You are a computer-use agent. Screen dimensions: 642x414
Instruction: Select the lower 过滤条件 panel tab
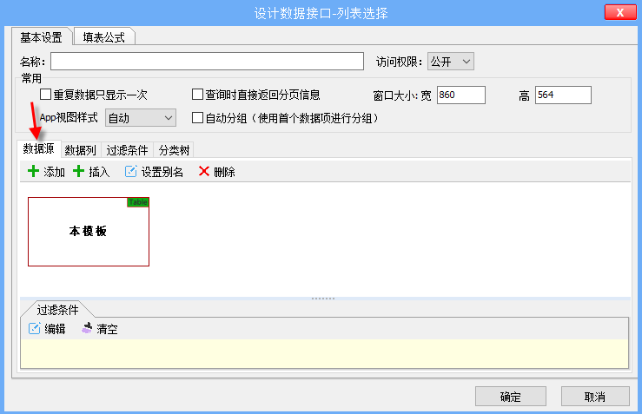[x=57, y=310]
